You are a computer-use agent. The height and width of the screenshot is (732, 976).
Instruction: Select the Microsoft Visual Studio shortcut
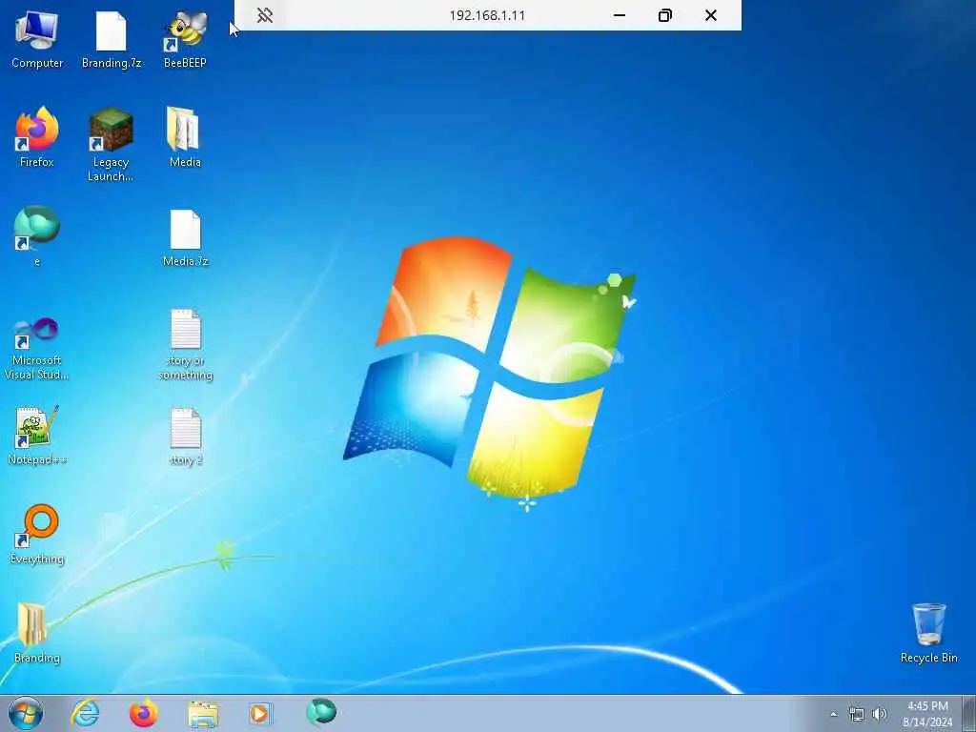pos(37,349)
